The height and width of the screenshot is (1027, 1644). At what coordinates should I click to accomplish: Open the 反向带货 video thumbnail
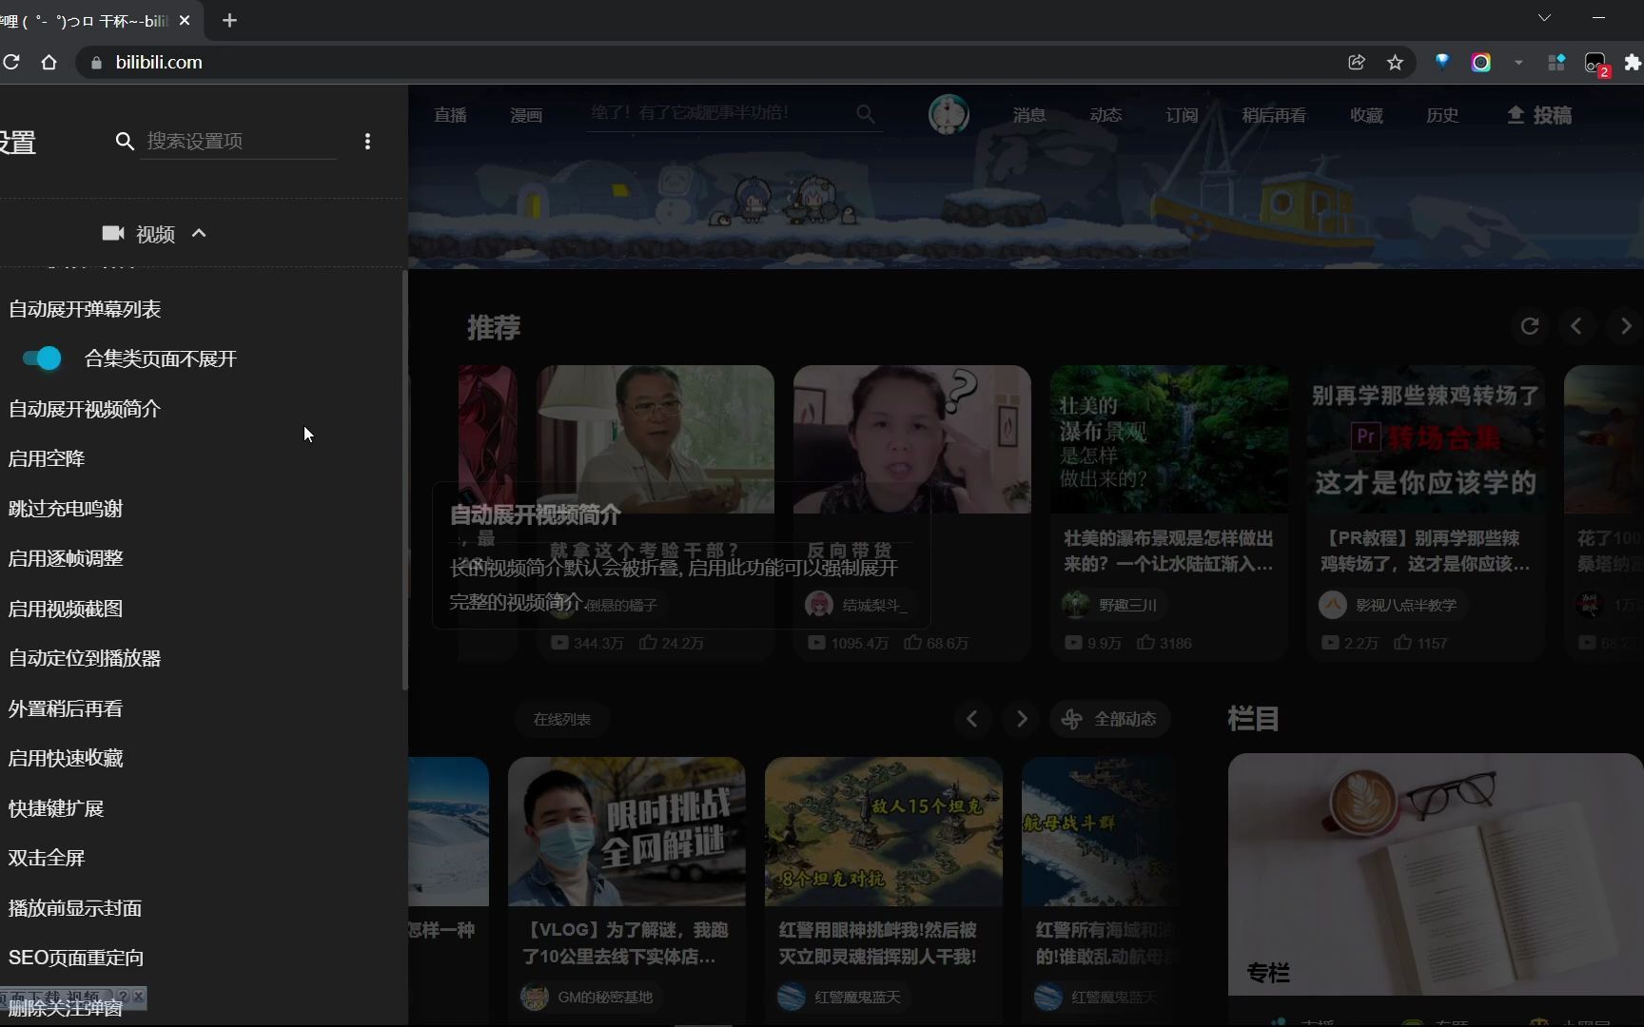coord(912,439)
